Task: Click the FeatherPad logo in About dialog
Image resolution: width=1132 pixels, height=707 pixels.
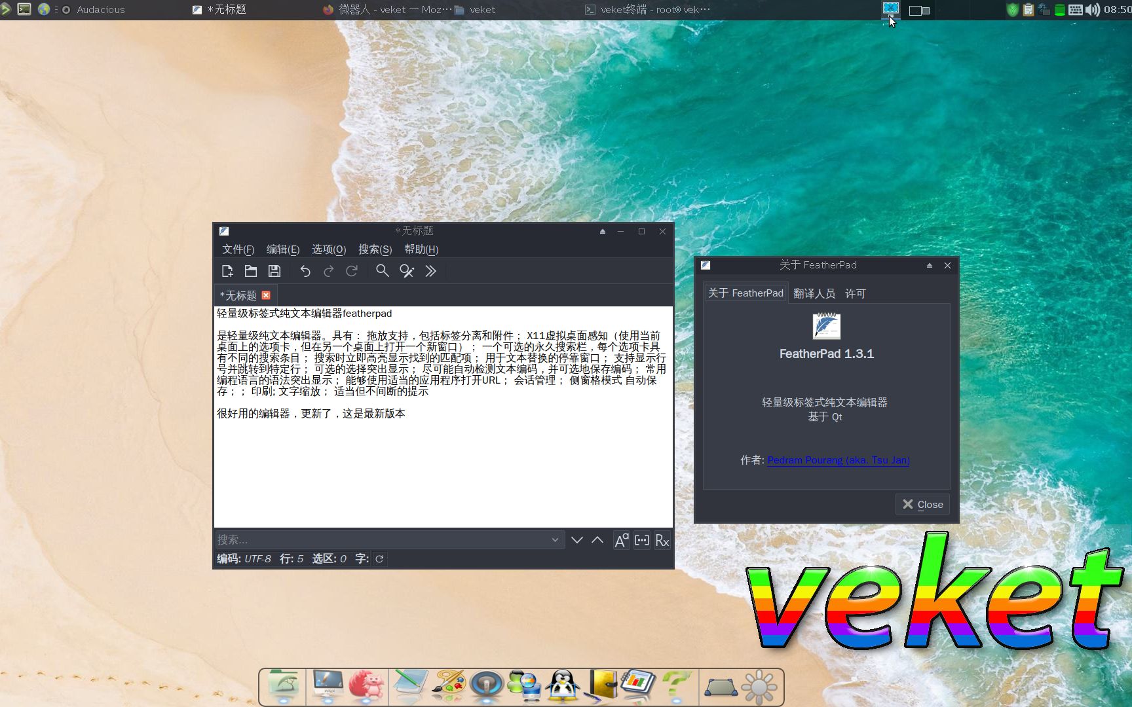Action: tap(827, 325)
